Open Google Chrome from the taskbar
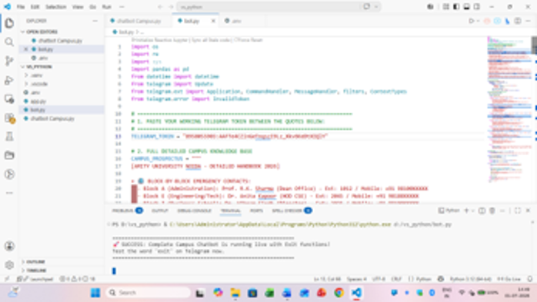 coord(339,293)
